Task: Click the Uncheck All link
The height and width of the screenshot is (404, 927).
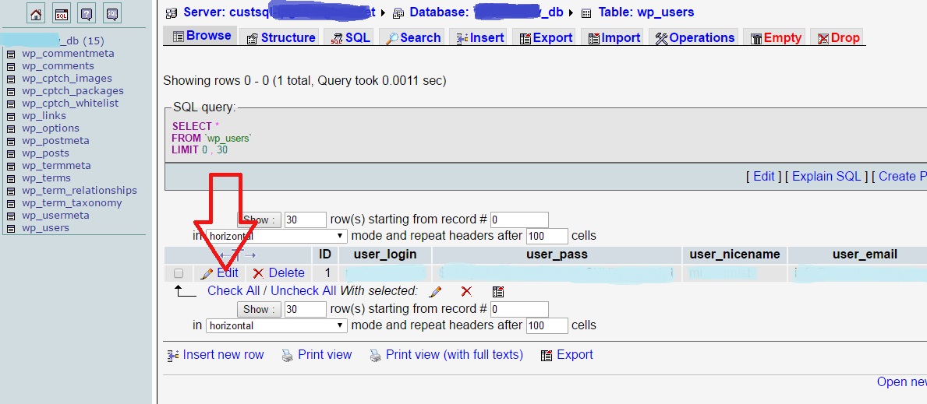Action: point(303,290)
